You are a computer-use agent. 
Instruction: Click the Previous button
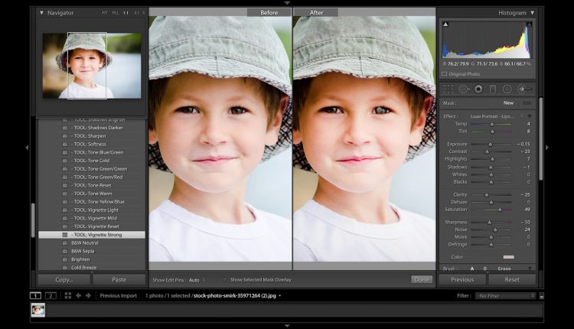coord(462,279)
